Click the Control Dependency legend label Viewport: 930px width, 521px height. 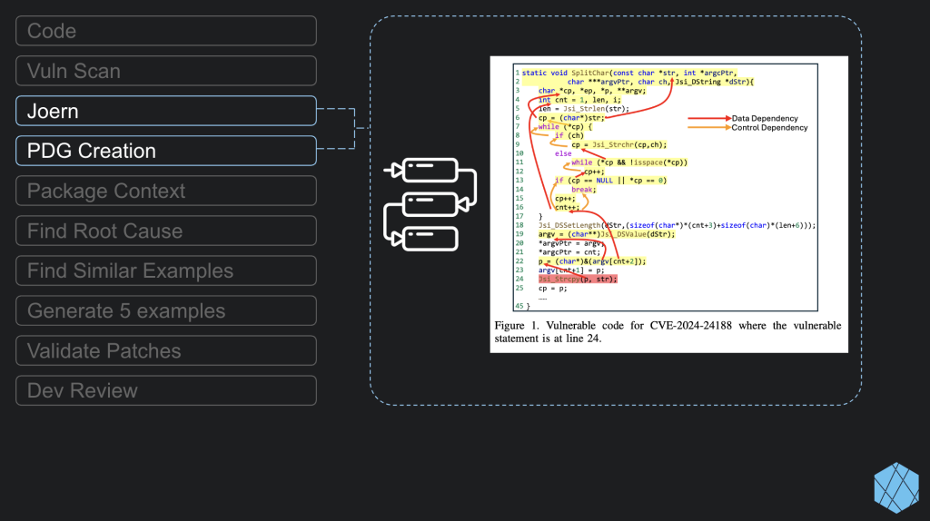click(769, 127)
